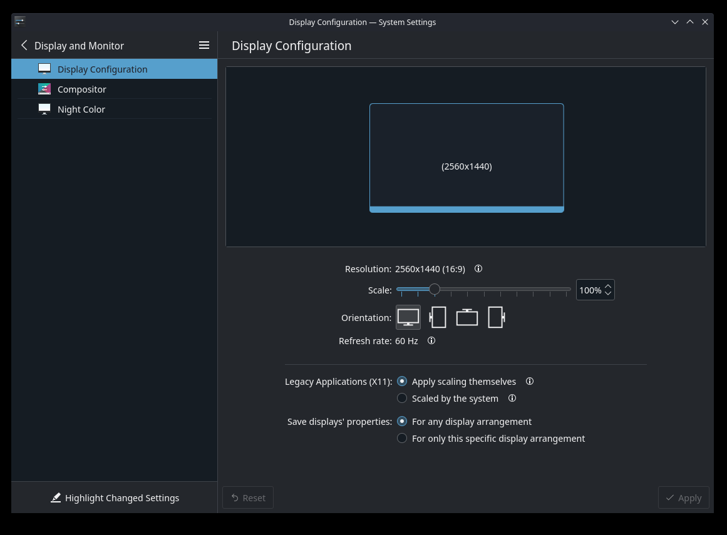
Task: Rotate display 90° counter-clockwise orientation icon
Action: point(438,317)
